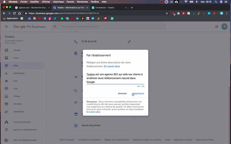Bookmark this page with the star icon
The image size is (231, 144).
pyautogui.click(x=167, y=13)
